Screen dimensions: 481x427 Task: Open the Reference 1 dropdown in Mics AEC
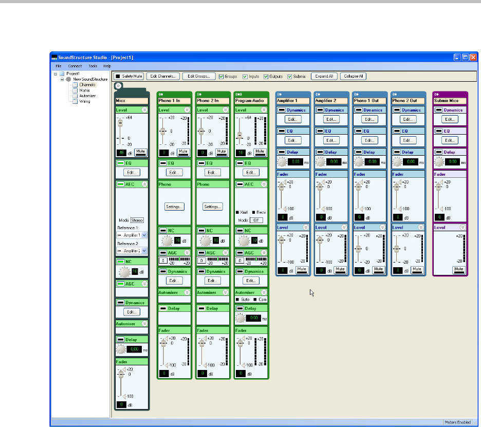pos(144,235)
